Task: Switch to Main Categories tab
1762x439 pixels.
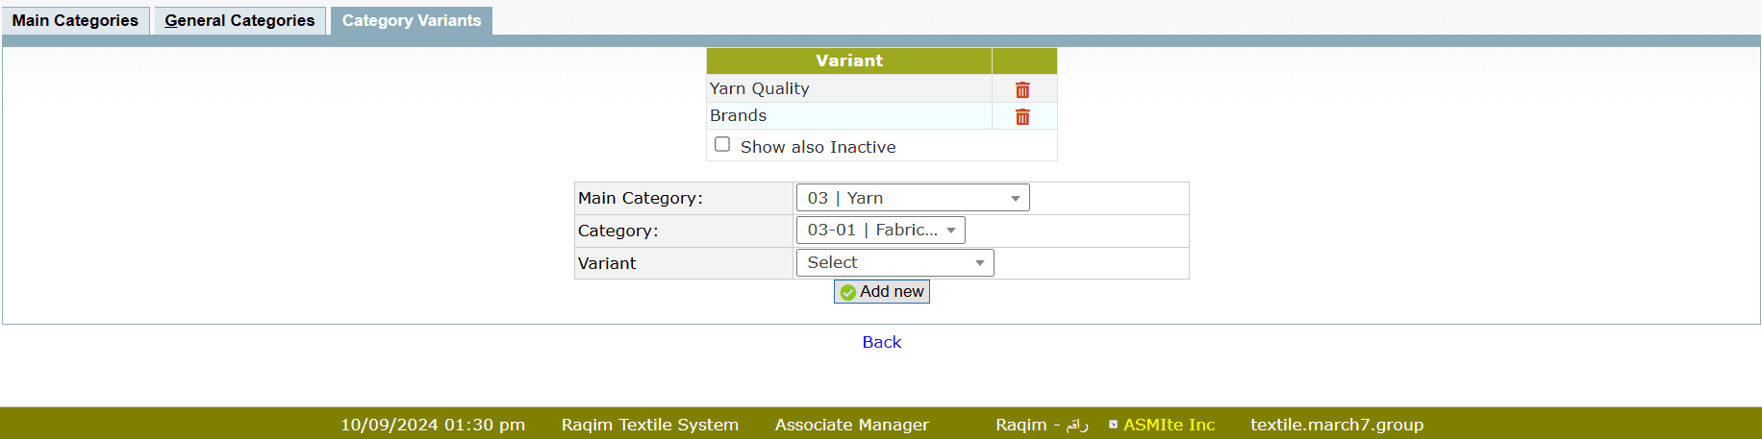Action: tap(75, 20)
